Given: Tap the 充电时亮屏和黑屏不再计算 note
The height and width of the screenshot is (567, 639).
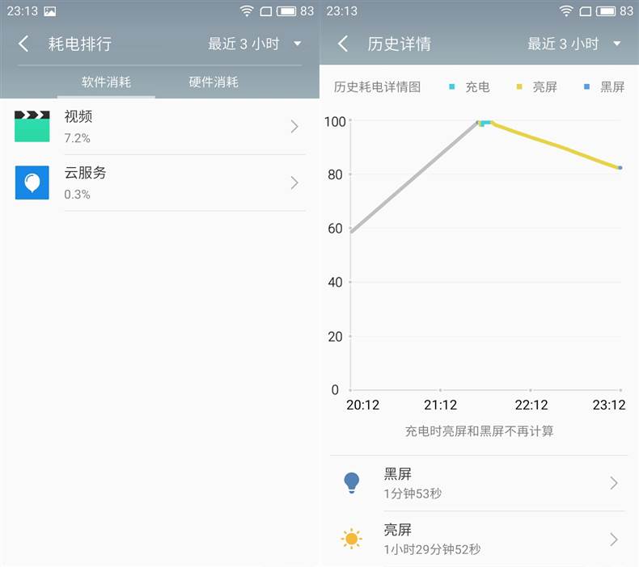Looking at the screenshot, I should point(479,431).
